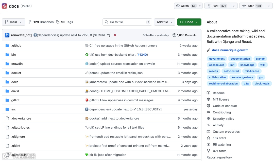The image size is (274, 161).
Task: Click the red failed status X icon
Action: coord(115,35)
